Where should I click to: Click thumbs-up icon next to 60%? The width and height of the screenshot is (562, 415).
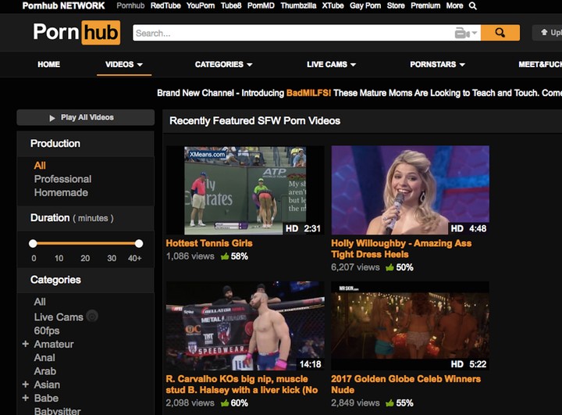pos(225,403)
